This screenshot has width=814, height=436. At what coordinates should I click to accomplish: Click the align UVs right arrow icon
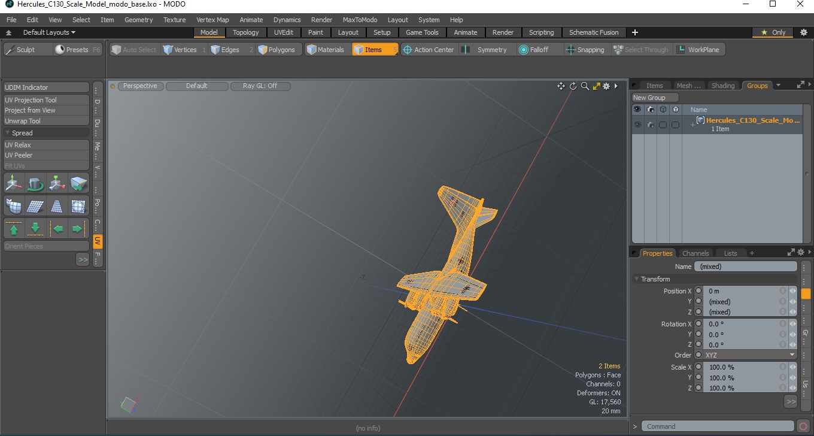coord(78,229)
